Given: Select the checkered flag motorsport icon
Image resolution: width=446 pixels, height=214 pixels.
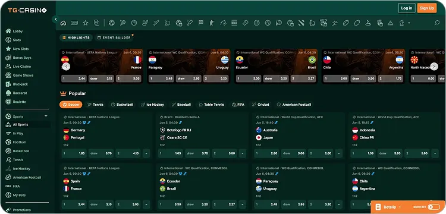Looking at the screenshot, I should tap(201, 23).
